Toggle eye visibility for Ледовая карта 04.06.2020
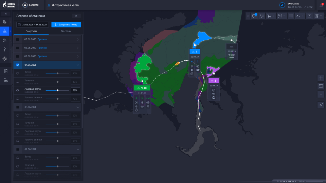The height and width of the screenshot is (183, 326). [x=18, y=90]
